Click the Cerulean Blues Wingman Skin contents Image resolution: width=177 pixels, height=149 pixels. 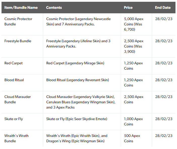81,102
